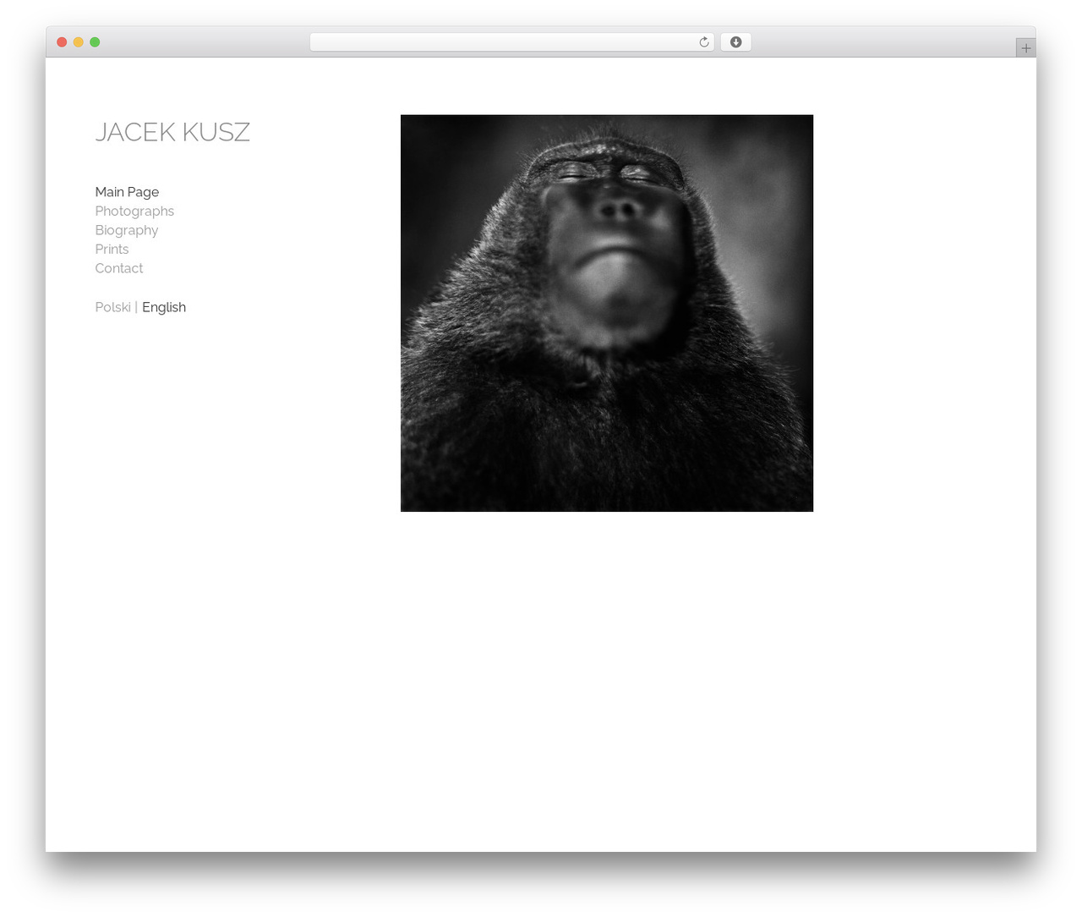Image resolution: width=1082 pixels, height=917 pixels.
Task: Focus the browser address bar
Action: click(x=511, y=42)
